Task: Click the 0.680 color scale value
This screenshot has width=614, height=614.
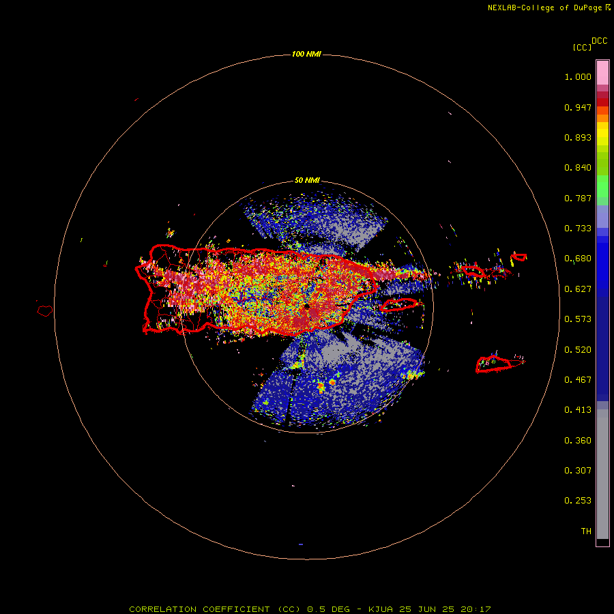Action: point(578,259)
